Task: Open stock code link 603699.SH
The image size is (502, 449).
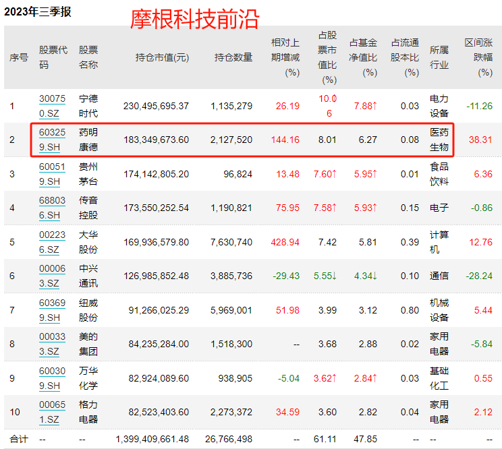Action: click(x=52, y=310)
